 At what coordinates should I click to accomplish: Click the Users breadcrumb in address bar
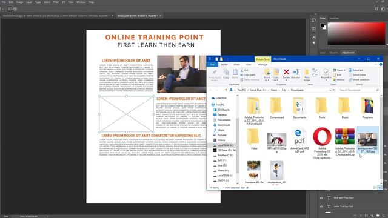click(x=274, y=90)
